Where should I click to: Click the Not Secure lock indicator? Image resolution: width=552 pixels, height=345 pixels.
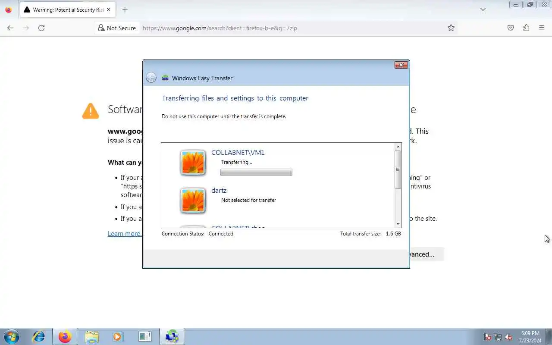click(117, 28)
